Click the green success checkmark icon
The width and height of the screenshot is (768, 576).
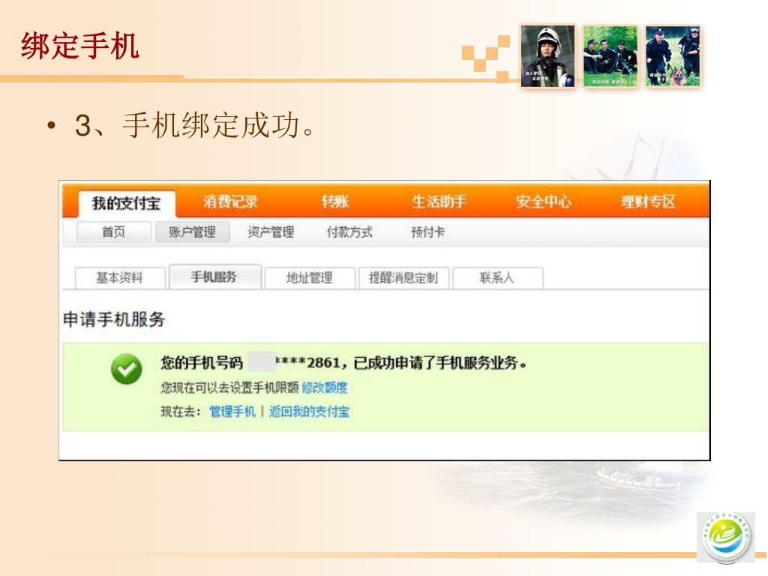pyautogui.click(x=126, y=369)
